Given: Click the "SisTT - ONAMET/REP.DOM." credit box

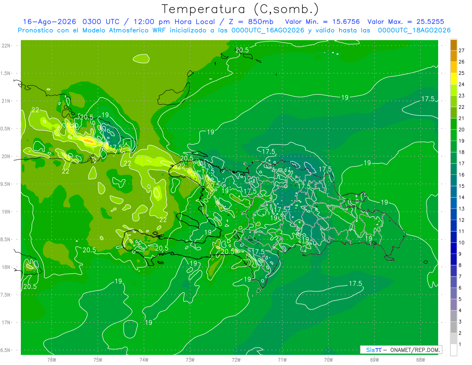Looking at the screenshot, I should pos(401,350).
